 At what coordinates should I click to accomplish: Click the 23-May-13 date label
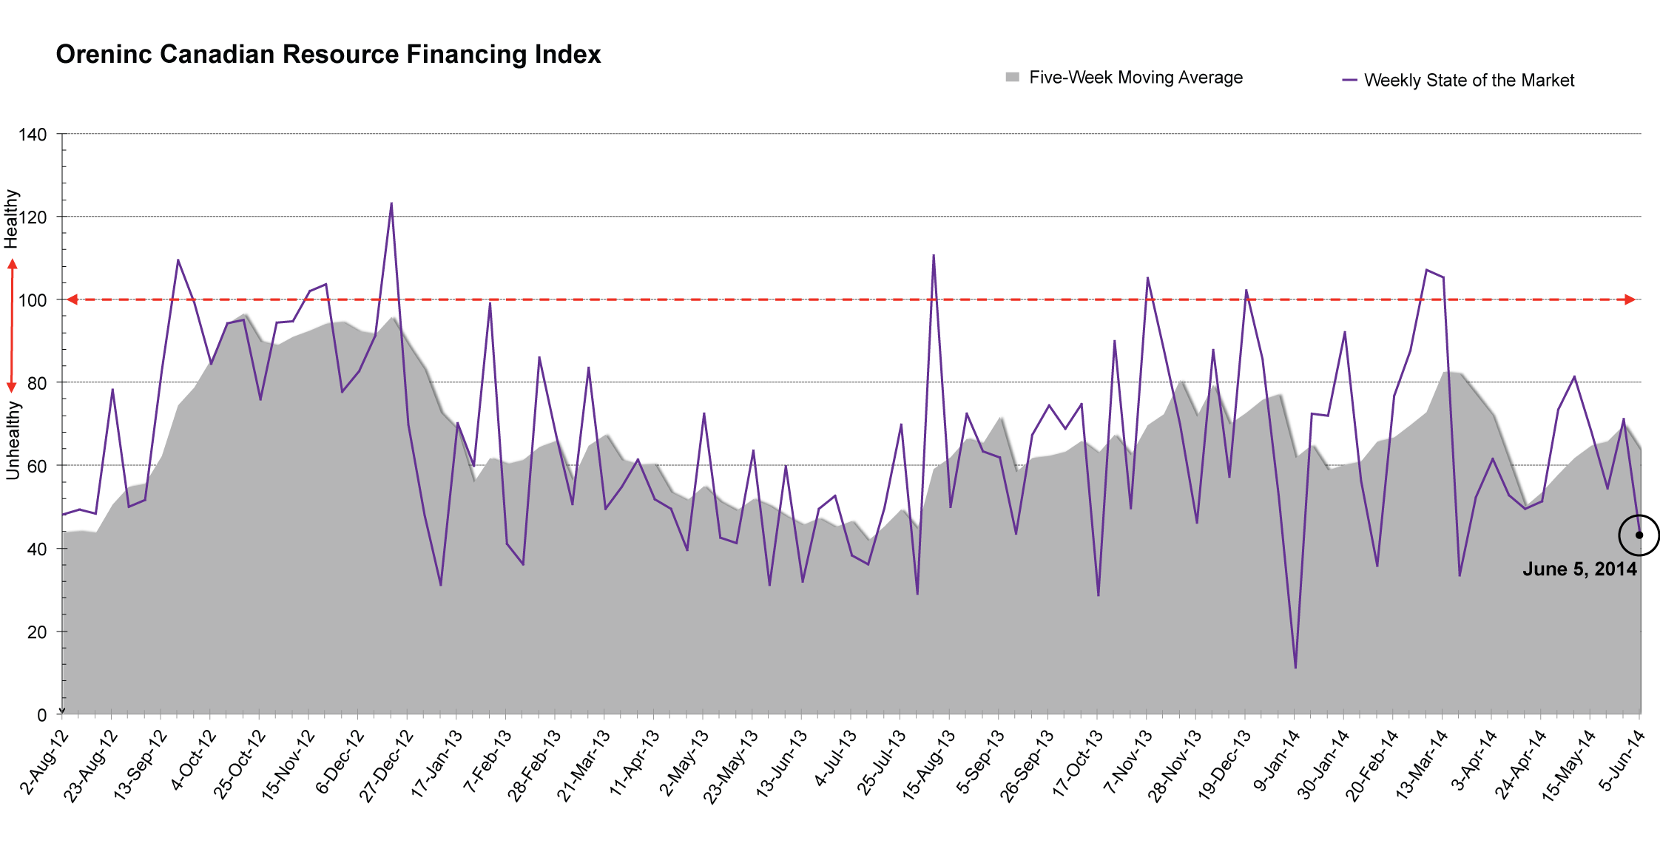pos(730,766)
